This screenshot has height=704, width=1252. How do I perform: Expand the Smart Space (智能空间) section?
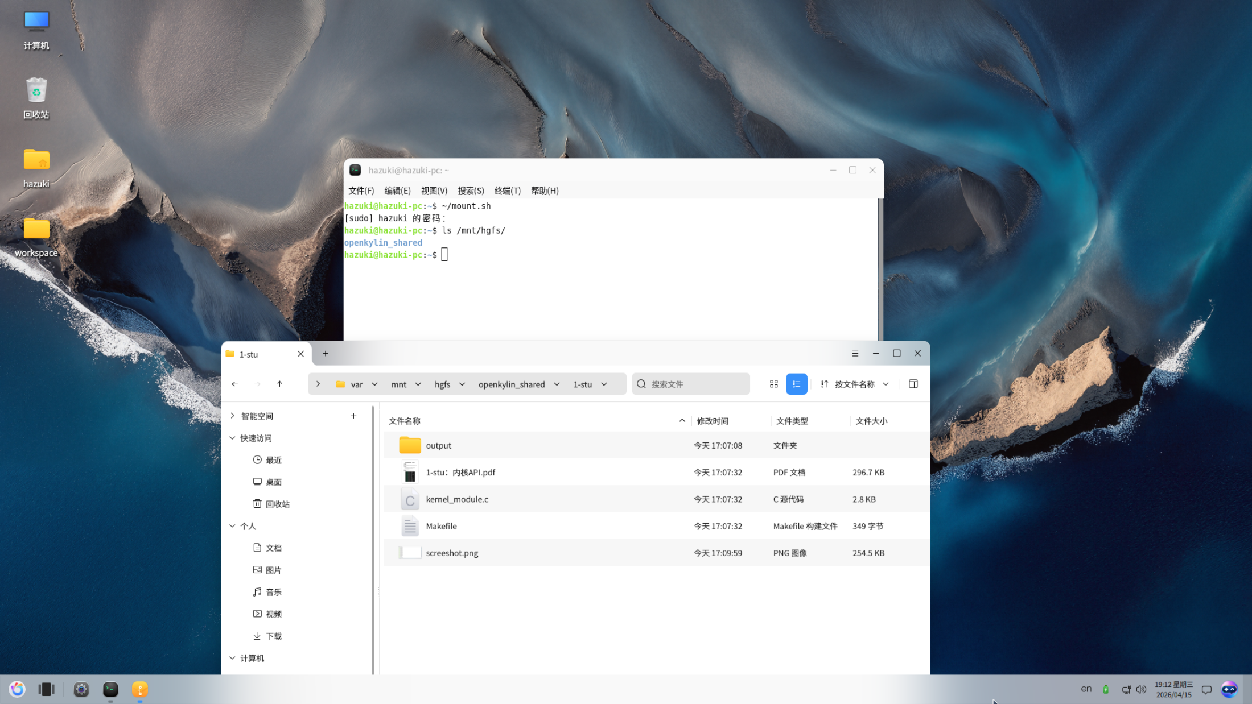click(x=232, y=416)
